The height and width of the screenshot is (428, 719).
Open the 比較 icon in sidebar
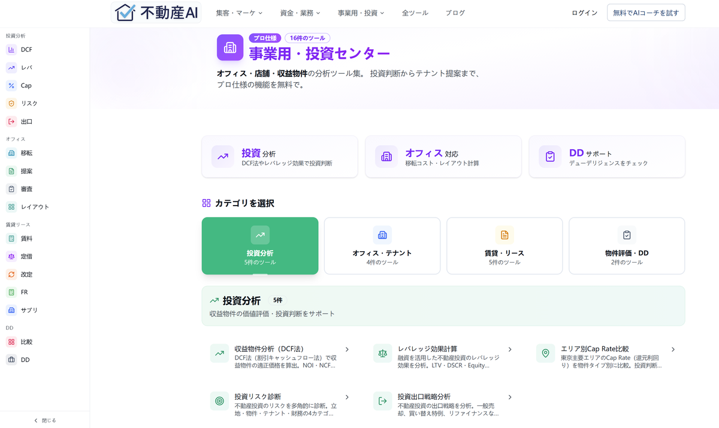pos(11,342)
